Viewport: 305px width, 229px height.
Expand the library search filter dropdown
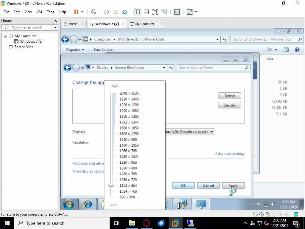coord(55,28)
